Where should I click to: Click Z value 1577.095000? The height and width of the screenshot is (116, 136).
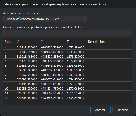76,61
